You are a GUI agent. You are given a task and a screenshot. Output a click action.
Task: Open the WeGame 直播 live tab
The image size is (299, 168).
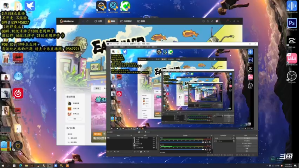(141, 21)
